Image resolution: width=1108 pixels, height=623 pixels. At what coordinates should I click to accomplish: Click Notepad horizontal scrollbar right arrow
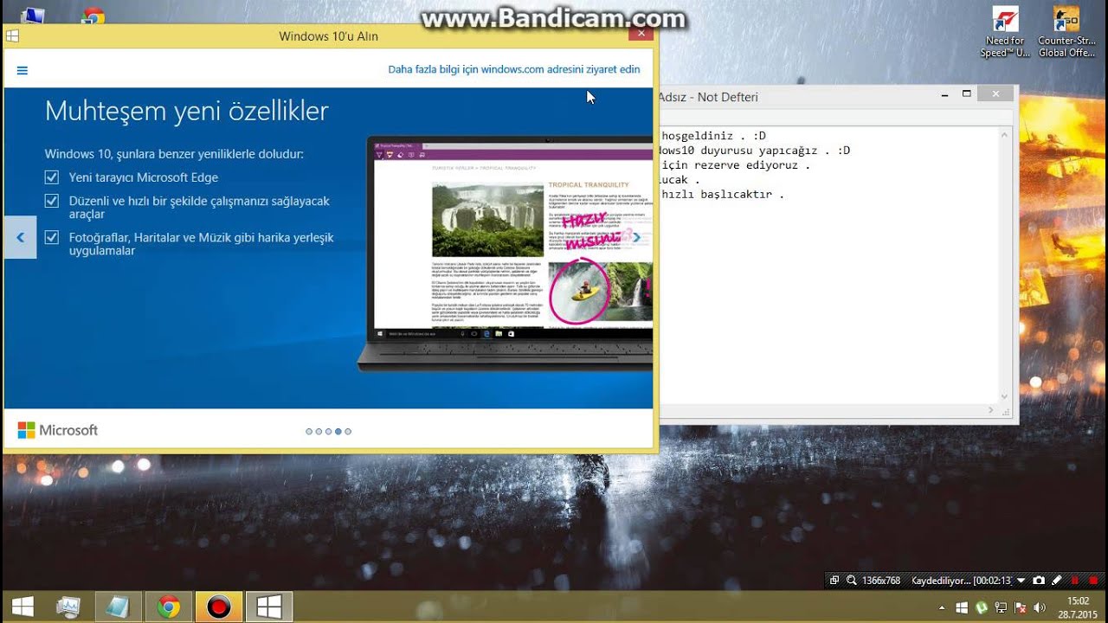coord(992,410)
